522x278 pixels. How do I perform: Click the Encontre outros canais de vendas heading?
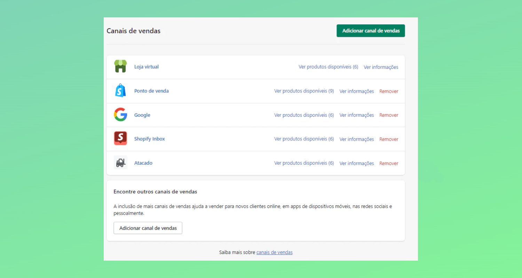155,191
